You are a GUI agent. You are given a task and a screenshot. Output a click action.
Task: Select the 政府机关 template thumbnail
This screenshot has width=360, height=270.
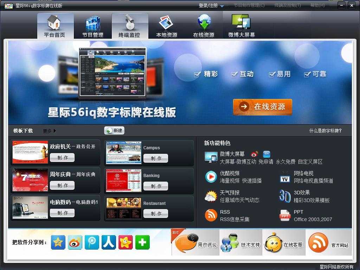tap(30, 152)
